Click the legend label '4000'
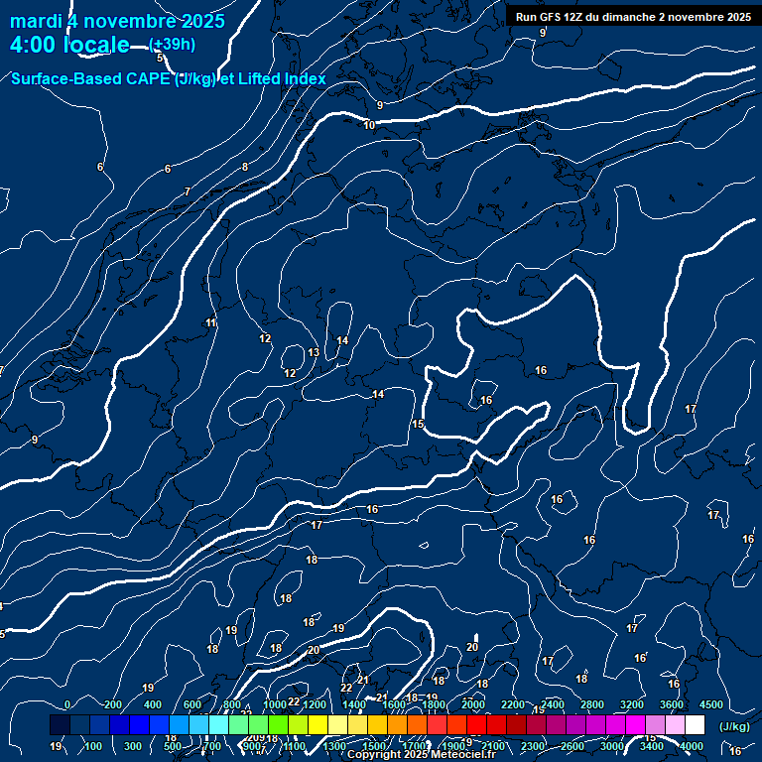Screen dimensions: 762x762 pos(691,746)
